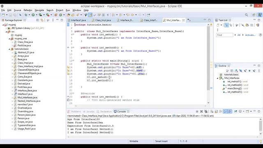
Task: Toggle Show Console on standard error change
Action: pyautogui.click(x=230, y=111)
